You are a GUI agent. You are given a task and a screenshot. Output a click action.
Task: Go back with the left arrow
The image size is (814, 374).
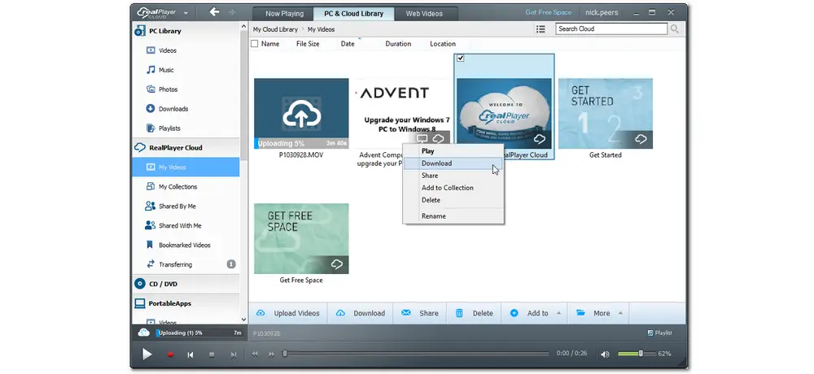tap(214, 12)
